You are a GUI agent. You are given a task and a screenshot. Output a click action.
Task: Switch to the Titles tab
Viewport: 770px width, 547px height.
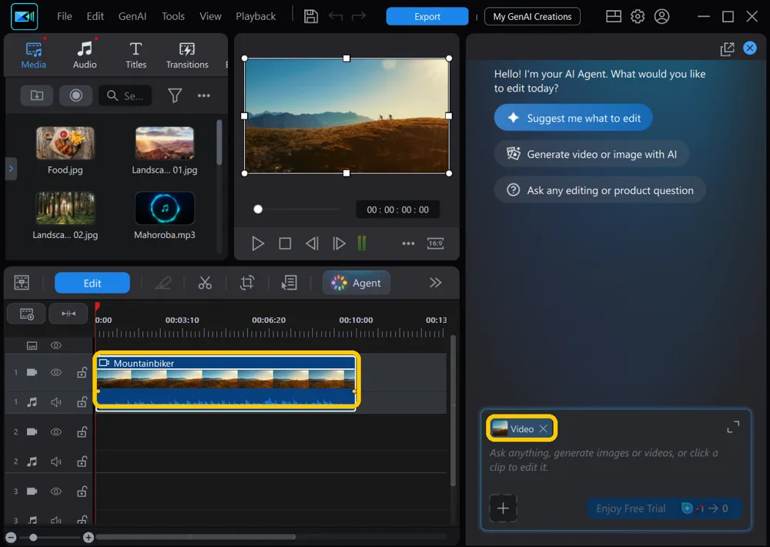click(x=136, y=55)
